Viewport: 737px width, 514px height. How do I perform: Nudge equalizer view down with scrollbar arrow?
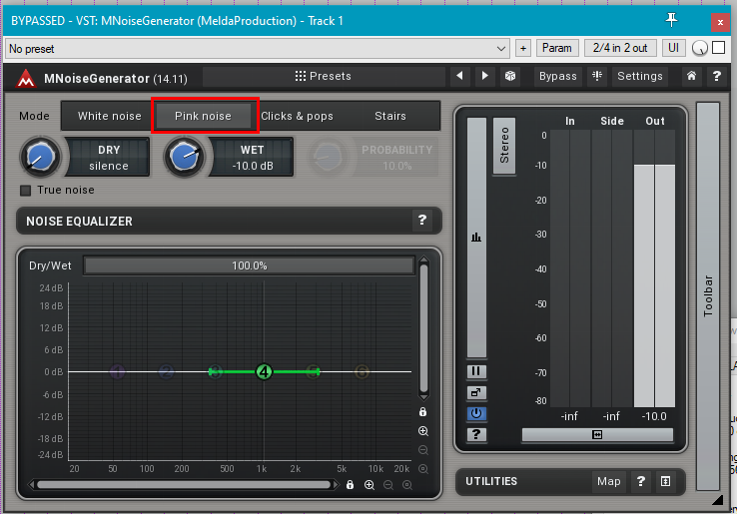(423, 397)
